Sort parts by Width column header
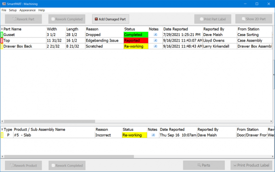Image resolution: width=275 pixels, height=172 pixels. pos(56,29)
